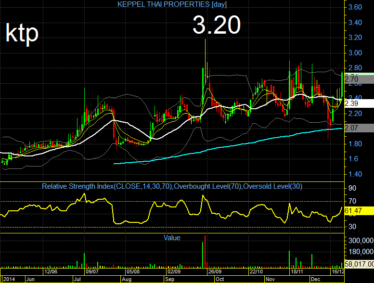The height and width of the screenshot is (283, 374).
Task: Click the 180,000 value axis label
Action: point(361,252)
